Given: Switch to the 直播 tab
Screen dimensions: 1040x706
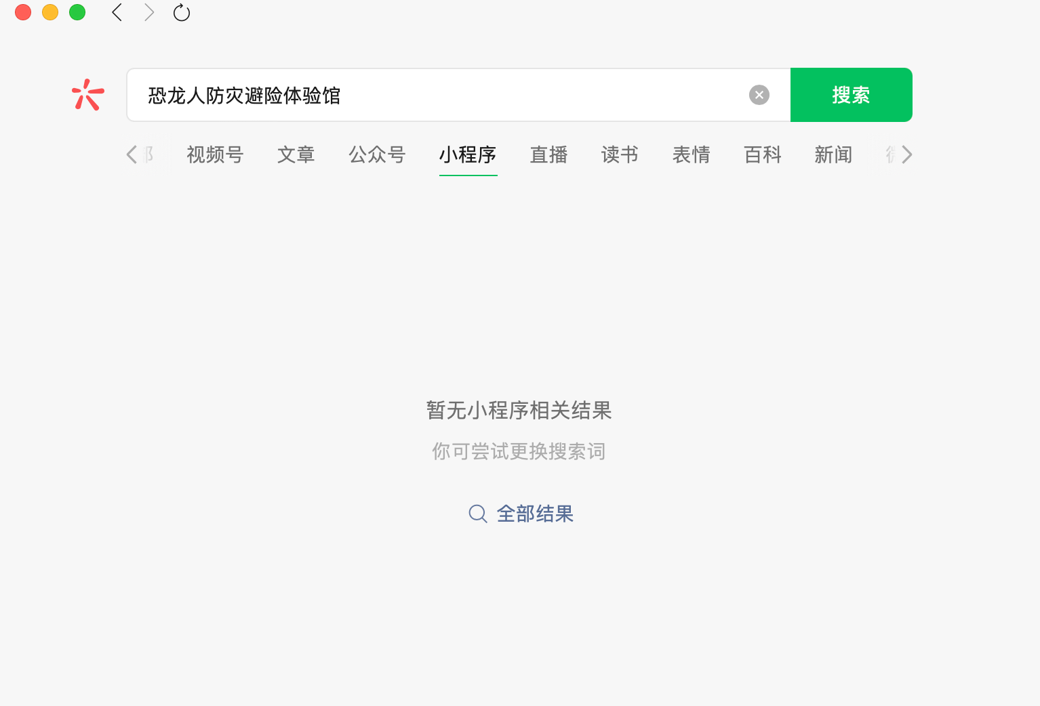Looking at the screenshot, I should click(x=548, y=154).
